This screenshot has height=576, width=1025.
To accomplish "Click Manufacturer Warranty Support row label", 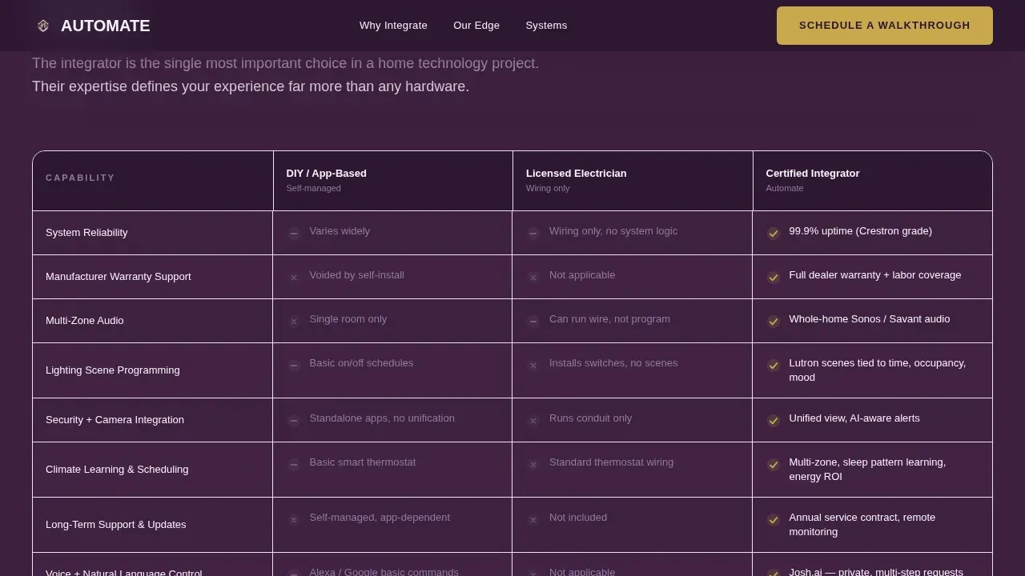I will (x=119, y=277).
